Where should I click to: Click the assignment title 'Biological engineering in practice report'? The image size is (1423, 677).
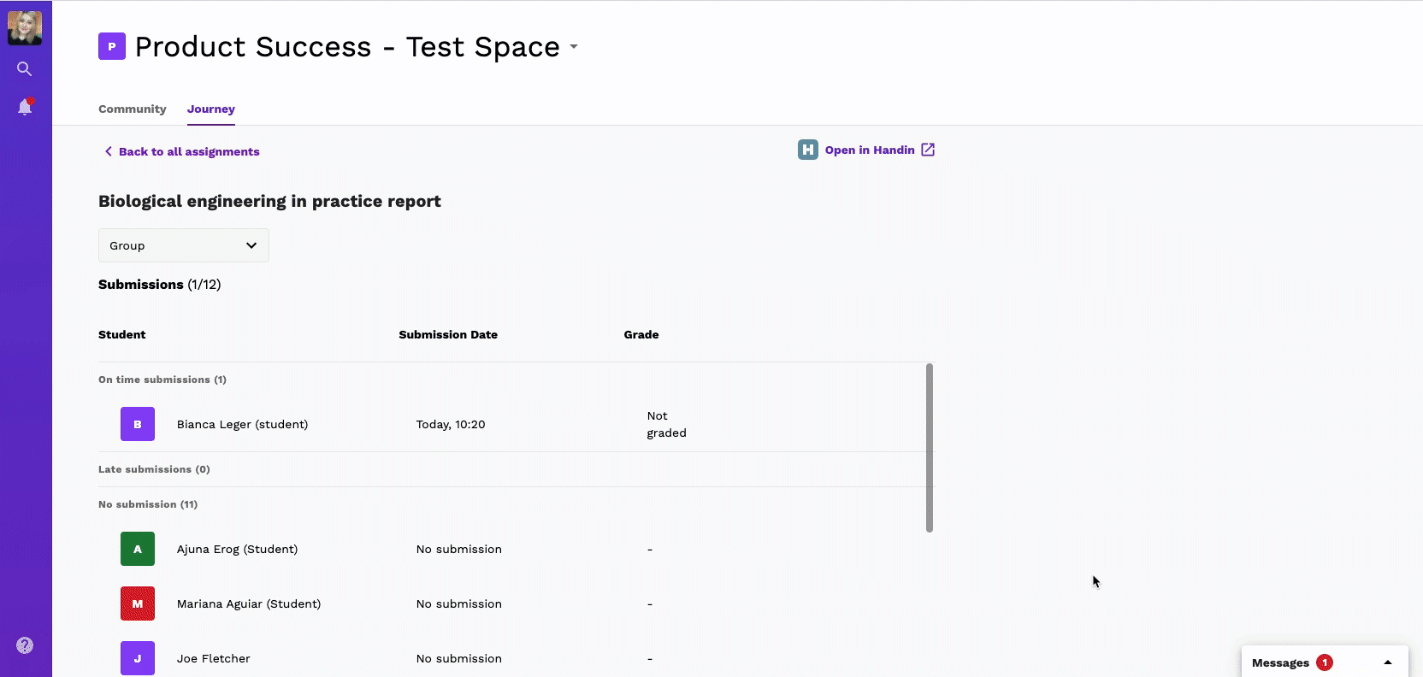click(x=269, y=202)
